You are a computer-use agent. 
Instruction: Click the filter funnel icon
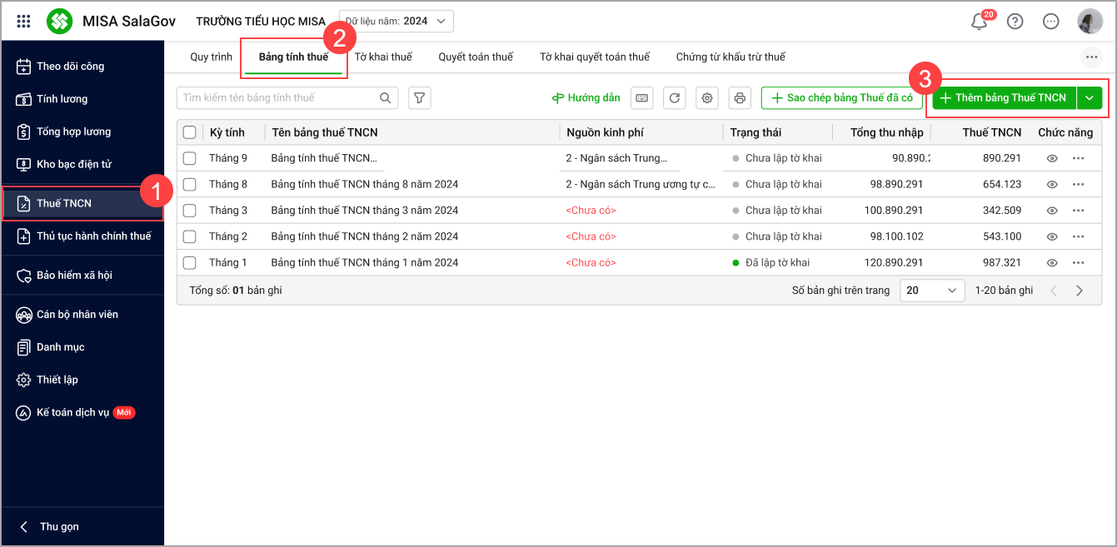pyautogui.click(x=420, y=98)
